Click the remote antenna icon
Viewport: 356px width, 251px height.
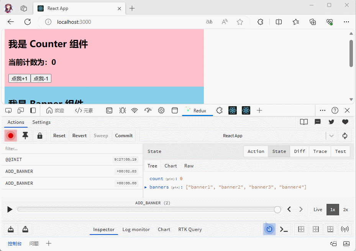[x=345, y=229]
